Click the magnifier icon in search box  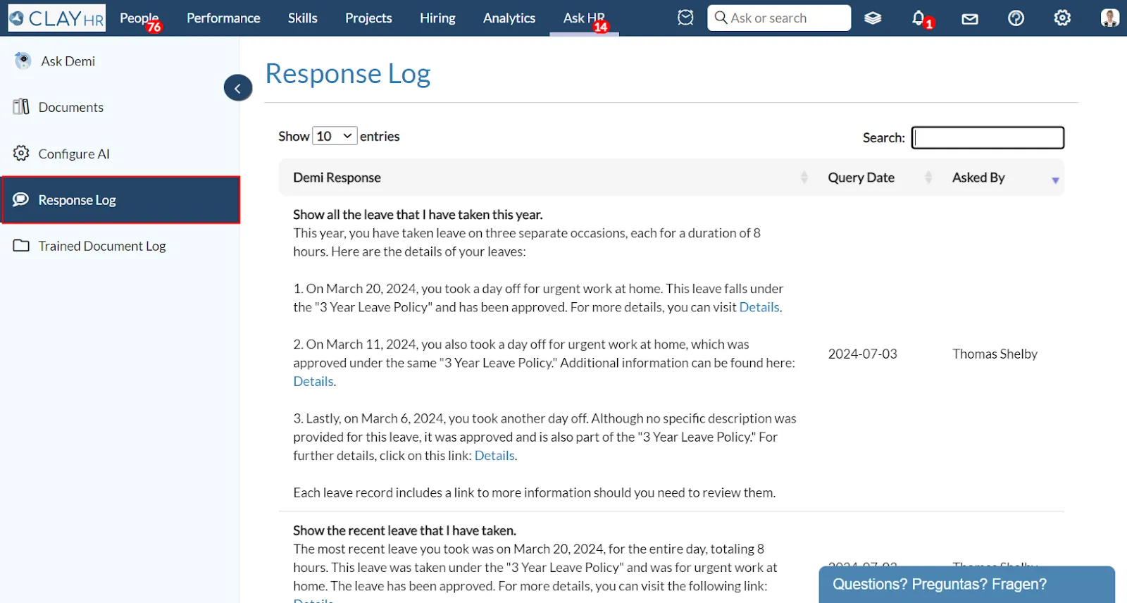(721, 18)
